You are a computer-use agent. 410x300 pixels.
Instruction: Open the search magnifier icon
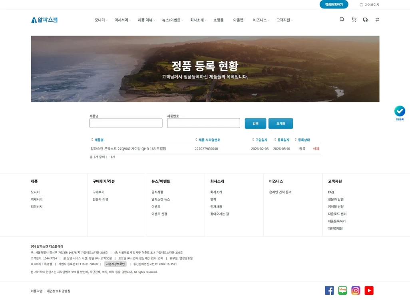click(342, 19)
